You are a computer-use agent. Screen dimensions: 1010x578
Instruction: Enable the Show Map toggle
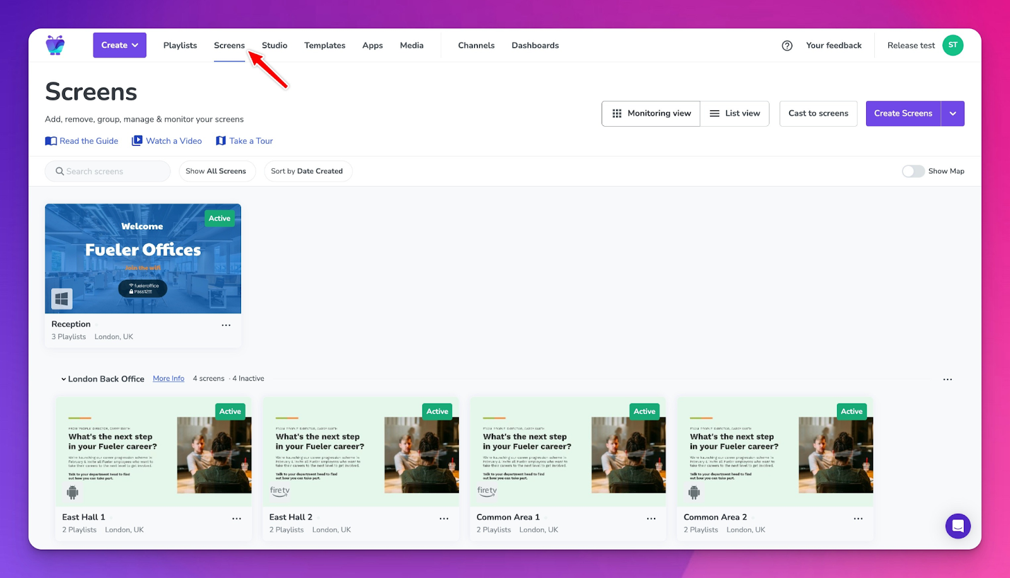[913, 171]
